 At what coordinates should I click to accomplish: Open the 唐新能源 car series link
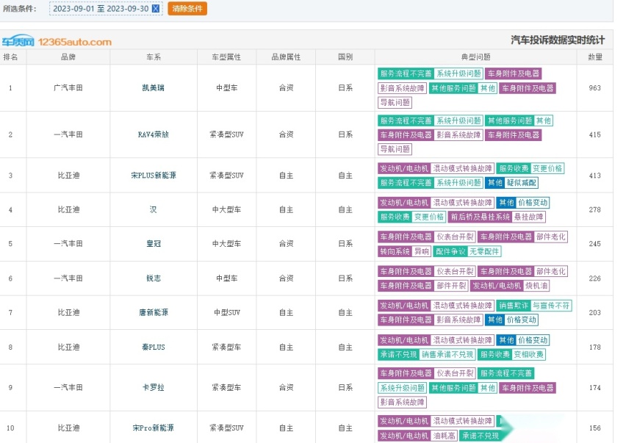[154, 312]
